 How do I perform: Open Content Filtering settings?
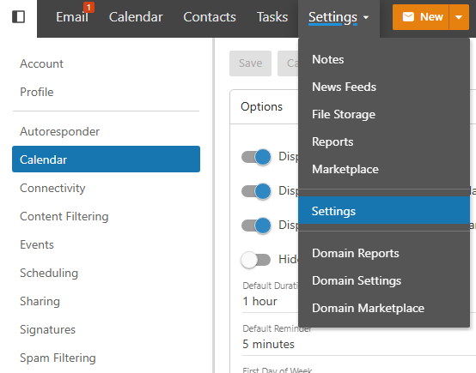(106, 216)
